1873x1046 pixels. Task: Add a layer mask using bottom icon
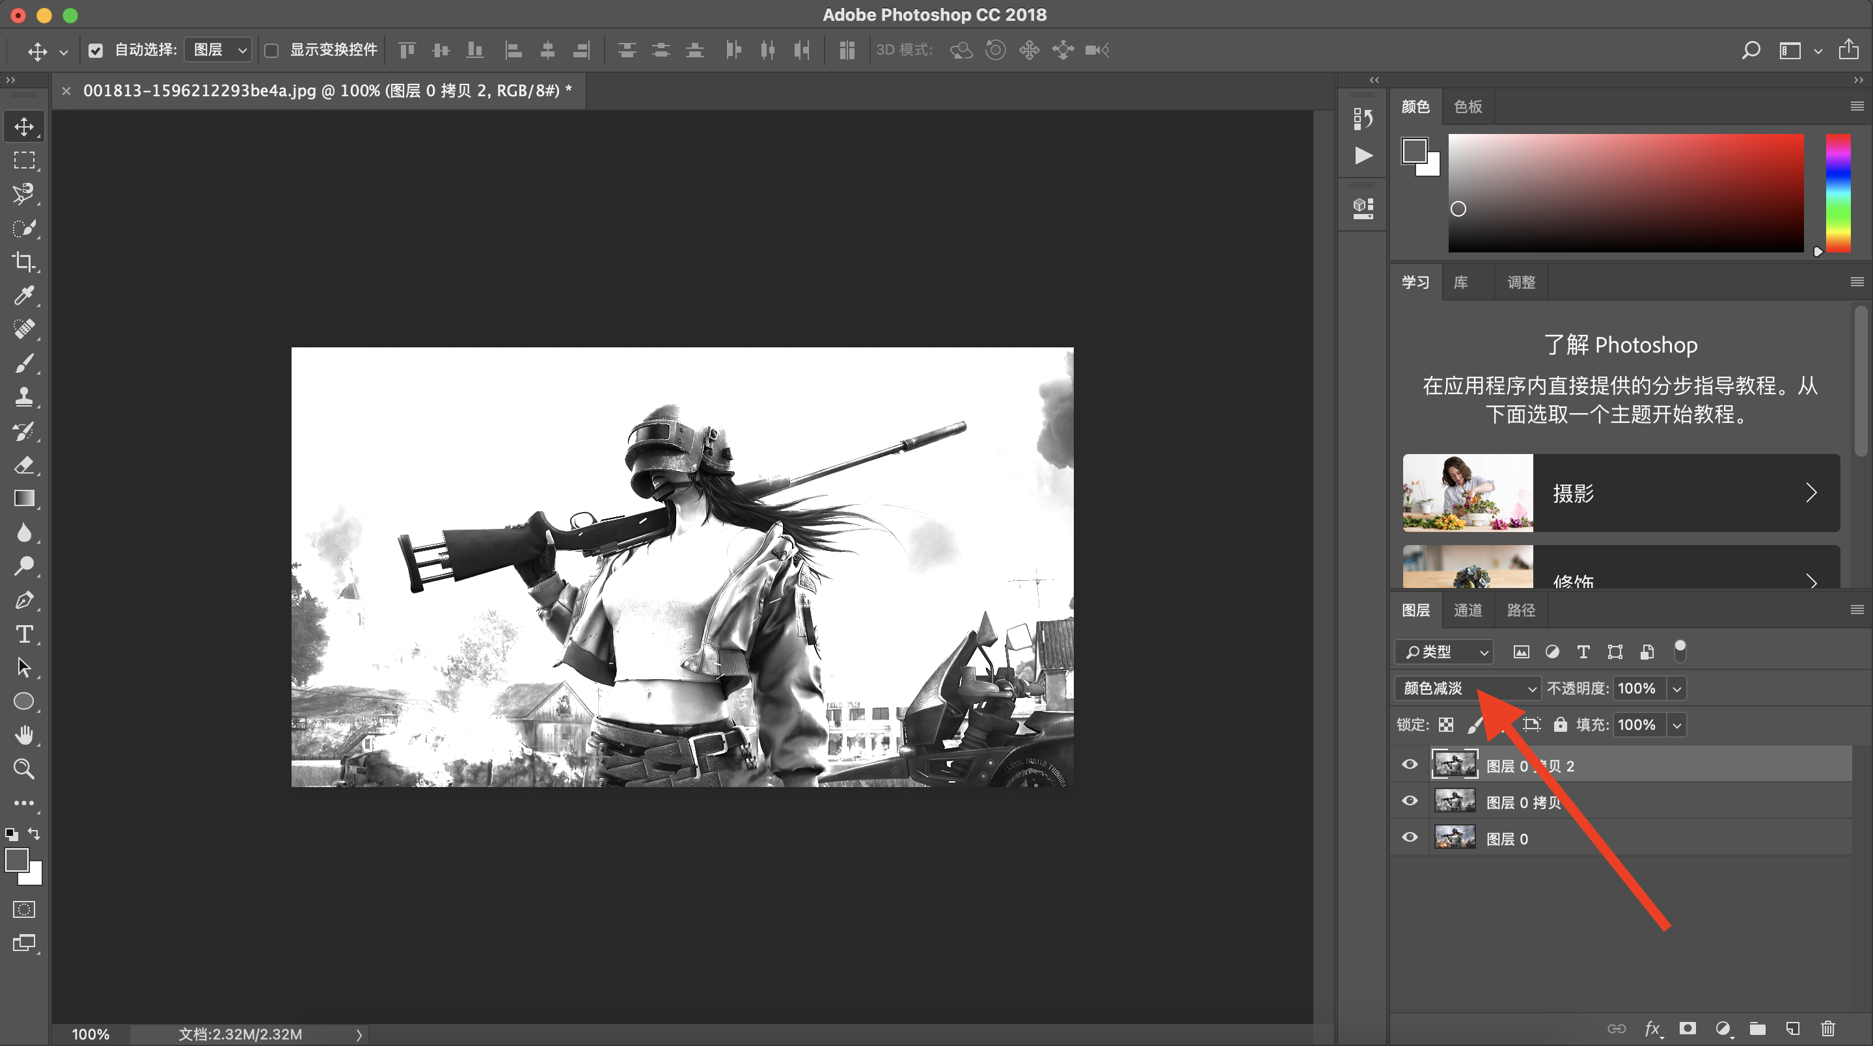(1688, 1028)
